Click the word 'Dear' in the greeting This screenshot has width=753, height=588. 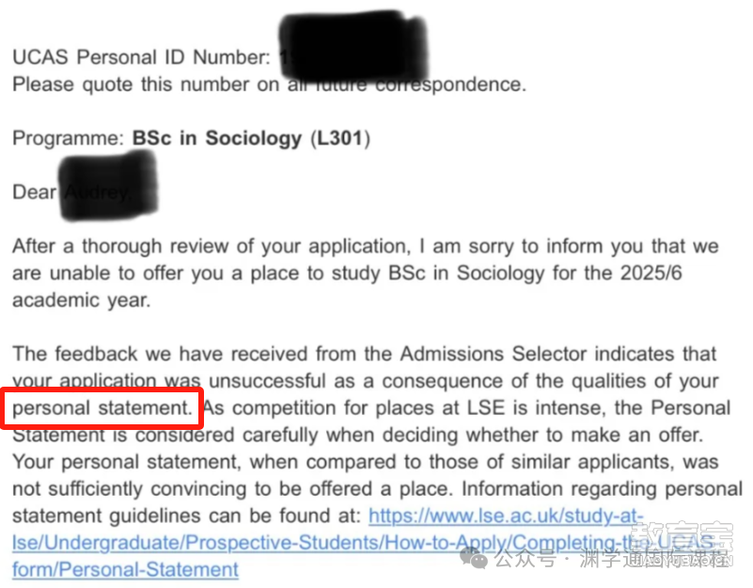[x=35, y=192]
